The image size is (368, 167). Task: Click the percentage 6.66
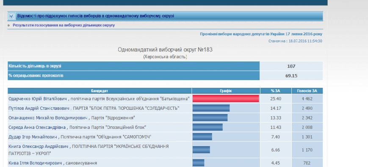click(x=276, y=150)
